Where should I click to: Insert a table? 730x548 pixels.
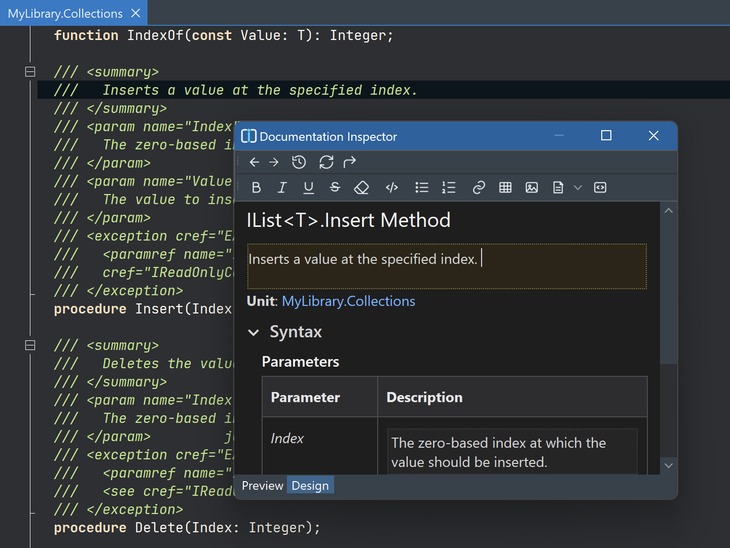point(505,188)
